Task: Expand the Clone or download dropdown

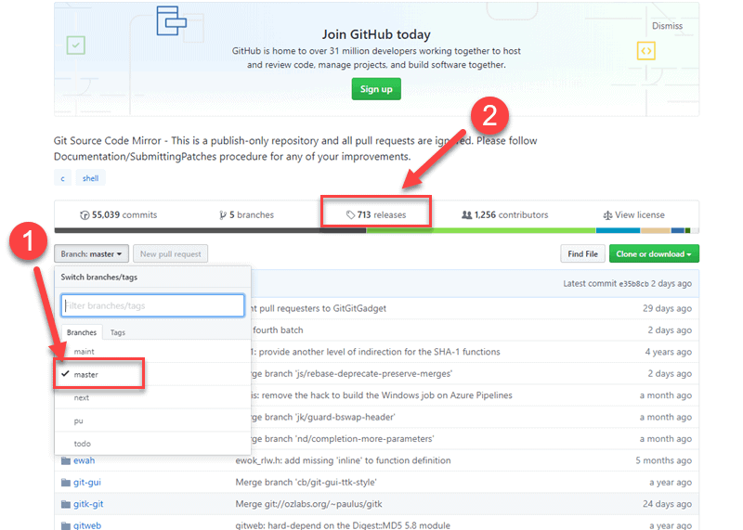Action: tap(654, 254)
